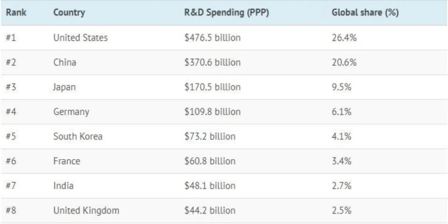448x224 pixels.
Task: Select the South Korea country cell
Action: click(78, 136)
